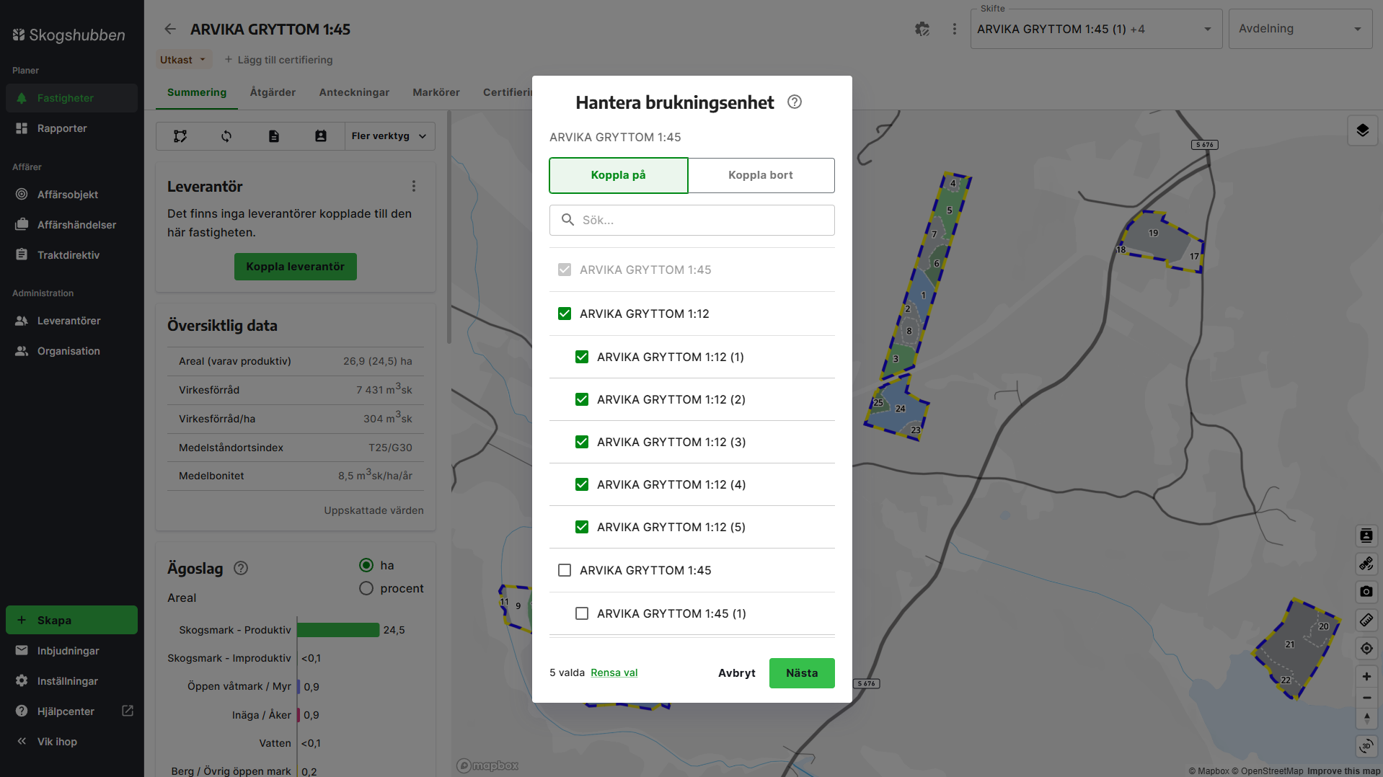Viewport: 1383px width, 777px height.
Task: Toggle 3D map view
Action: coord(1366,746)
